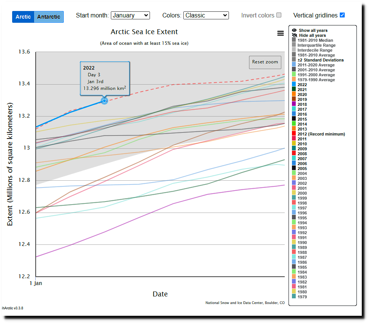The width and height of the screenshot is (369, 323).
Task: Click the 2018 legend label
Action: click(302, 104)
